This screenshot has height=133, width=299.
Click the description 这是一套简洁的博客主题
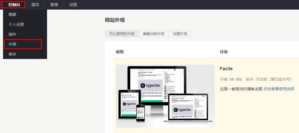click(241, 89)
